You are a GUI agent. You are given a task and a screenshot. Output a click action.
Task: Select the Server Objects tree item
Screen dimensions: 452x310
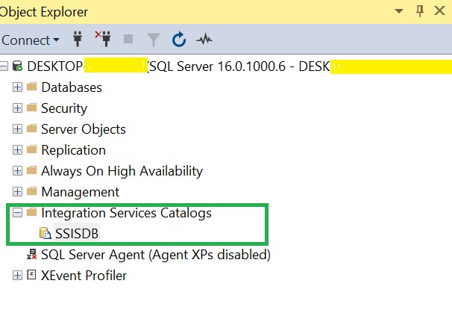[84, 129]
